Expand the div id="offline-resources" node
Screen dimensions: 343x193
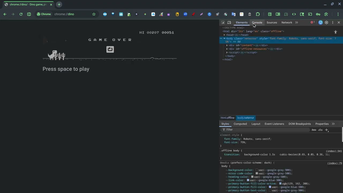pos(227,49)
